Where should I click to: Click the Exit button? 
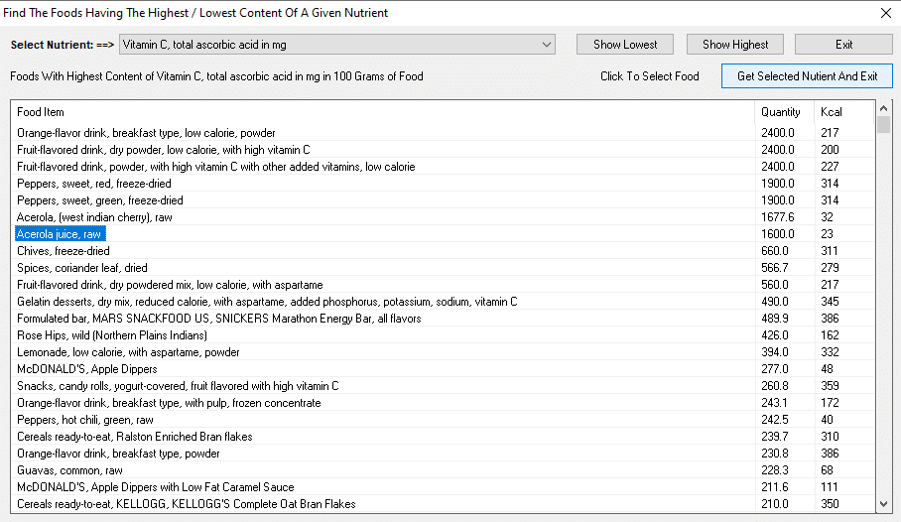click(x=843, y=45)
